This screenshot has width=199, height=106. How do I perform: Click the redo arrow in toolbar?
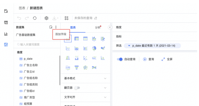[27, 18]
